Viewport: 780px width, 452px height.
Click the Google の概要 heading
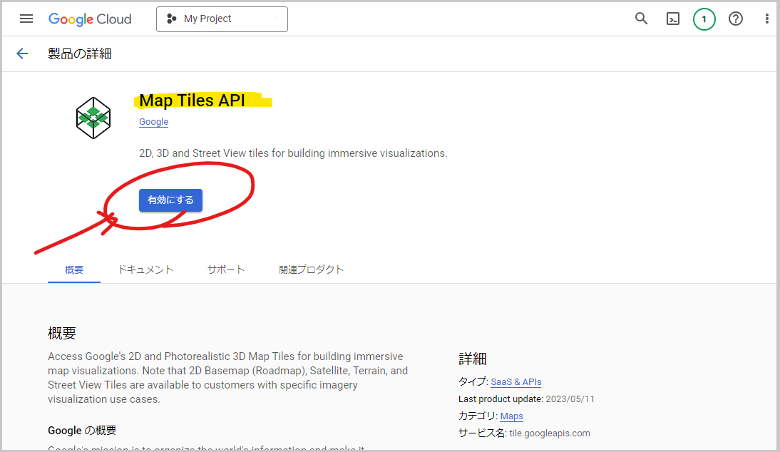tap(82, 431)
